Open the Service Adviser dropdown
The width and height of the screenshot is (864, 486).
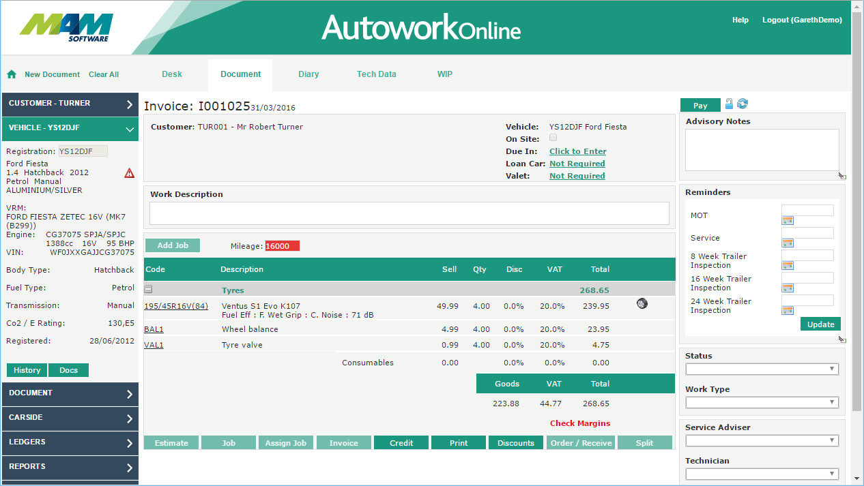click(762, 440)
